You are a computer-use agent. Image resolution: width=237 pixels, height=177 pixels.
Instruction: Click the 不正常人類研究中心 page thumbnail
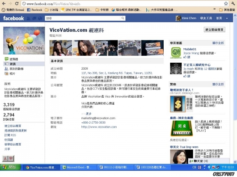point(176,69)
